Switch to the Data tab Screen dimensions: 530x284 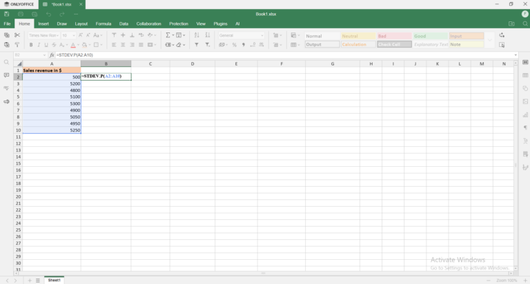pos(124,24)
